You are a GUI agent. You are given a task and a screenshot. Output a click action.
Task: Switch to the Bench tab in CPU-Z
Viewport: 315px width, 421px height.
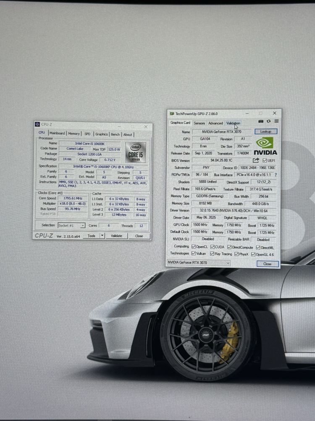pos(115,134)
